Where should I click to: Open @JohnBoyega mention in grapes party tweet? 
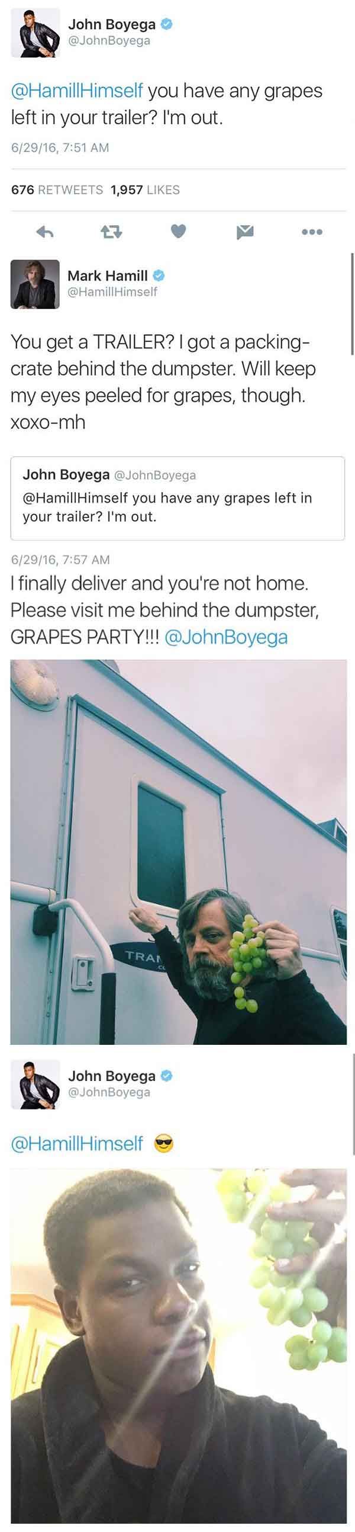pyautogui.click(x=225, y=637)
